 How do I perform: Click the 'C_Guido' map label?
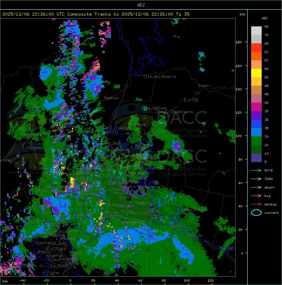41,168
